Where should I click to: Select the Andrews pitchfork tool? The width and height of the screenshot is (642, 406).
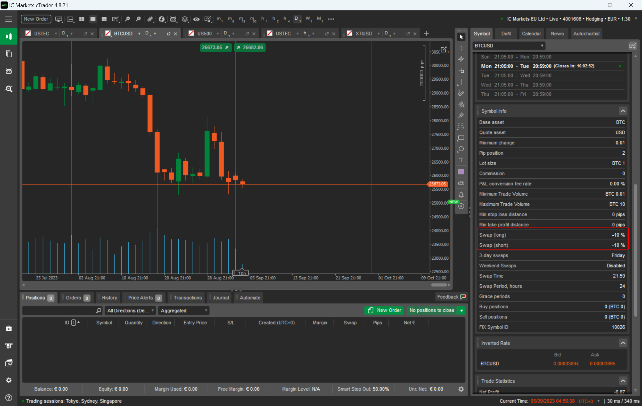click(461, 115)
